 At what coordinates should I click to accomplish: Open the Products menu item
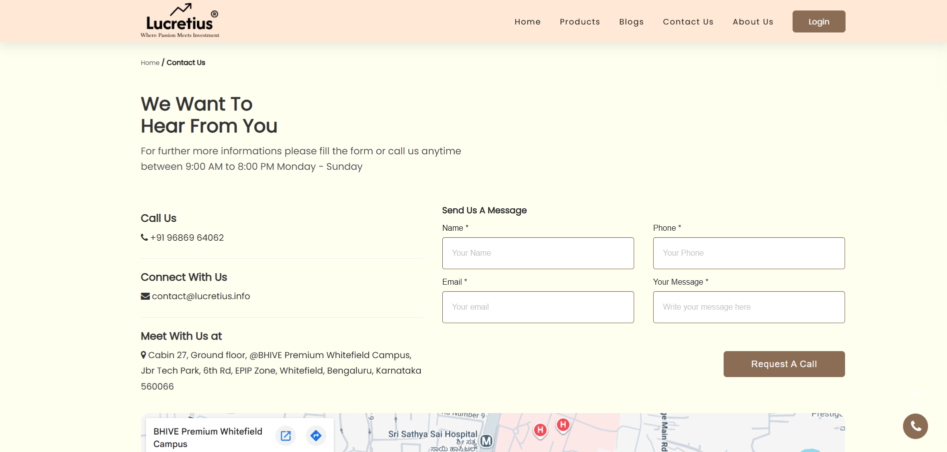[580, 22]
